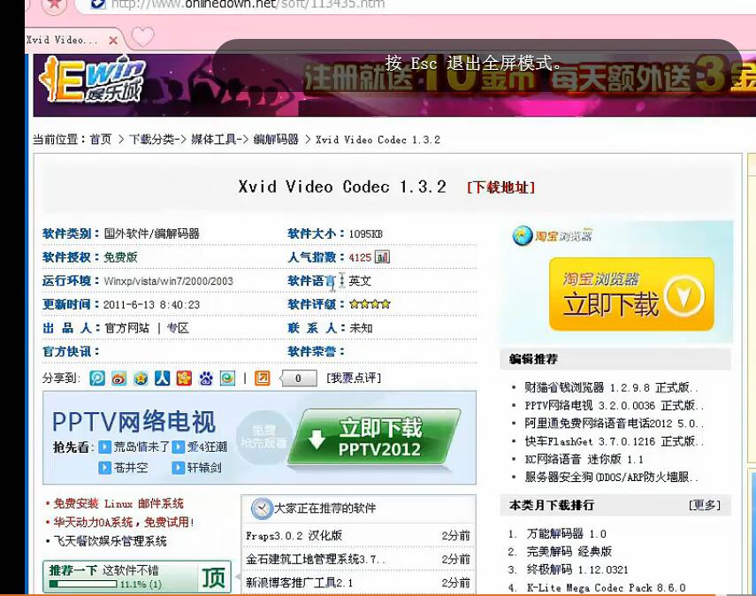
Task: Click the 国外软件/编解码器 category value
Action: pyautogui.click(x=151, y=233)
